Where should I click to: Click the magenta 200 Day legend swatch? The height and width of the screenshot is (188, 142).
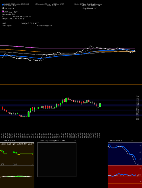coord(3,11)
